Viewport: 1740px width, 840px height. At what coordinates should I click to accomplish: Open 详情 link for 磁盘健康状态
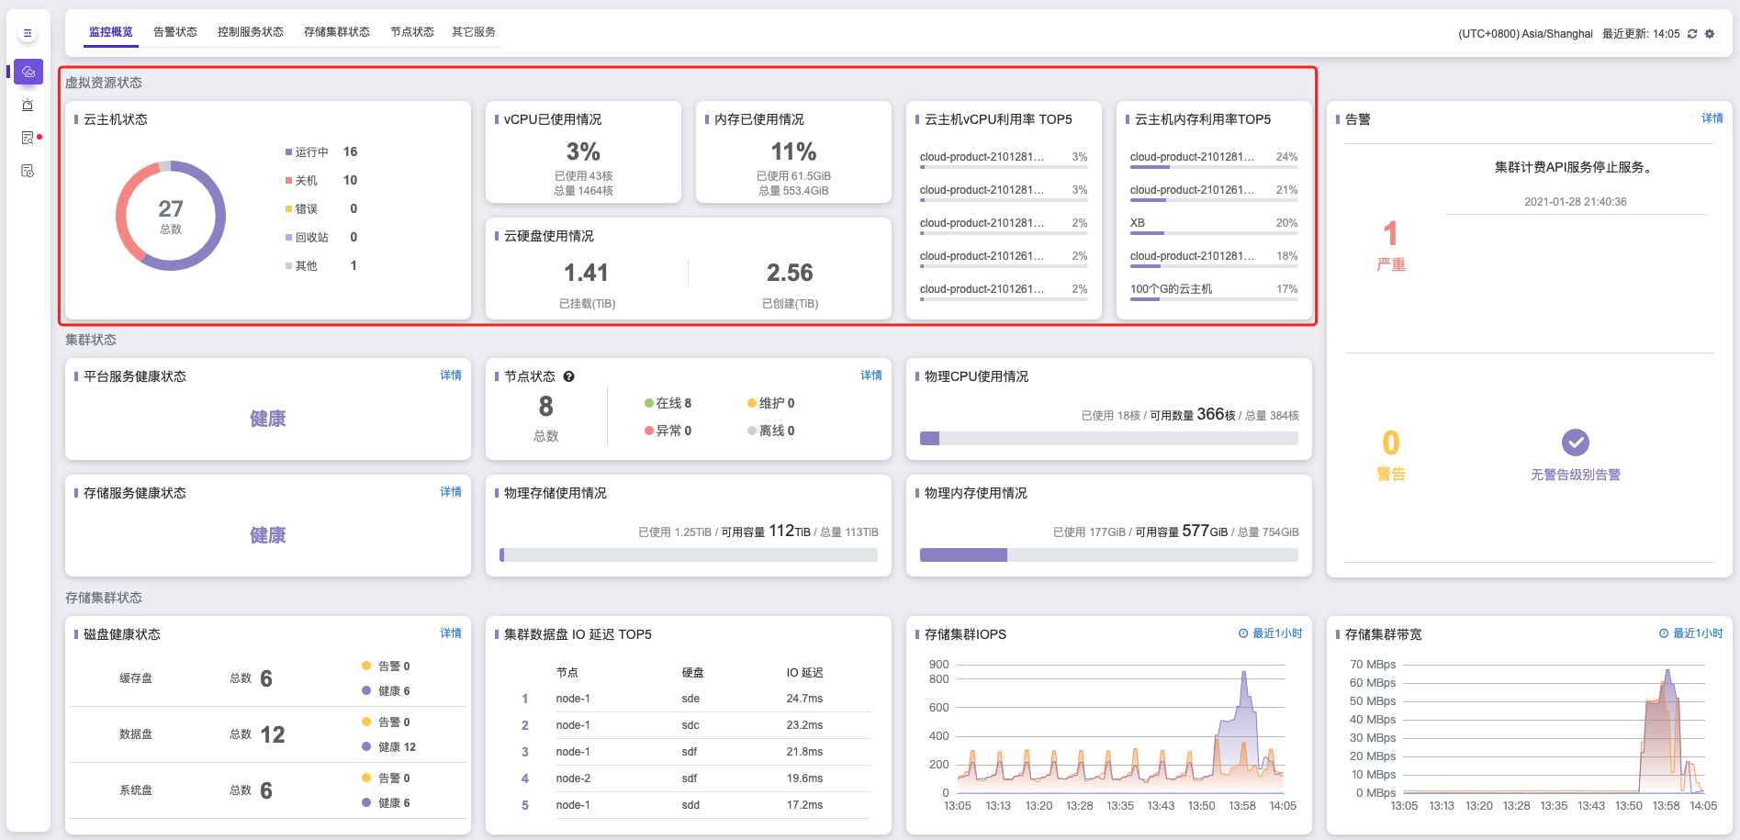tap(450, 633)
